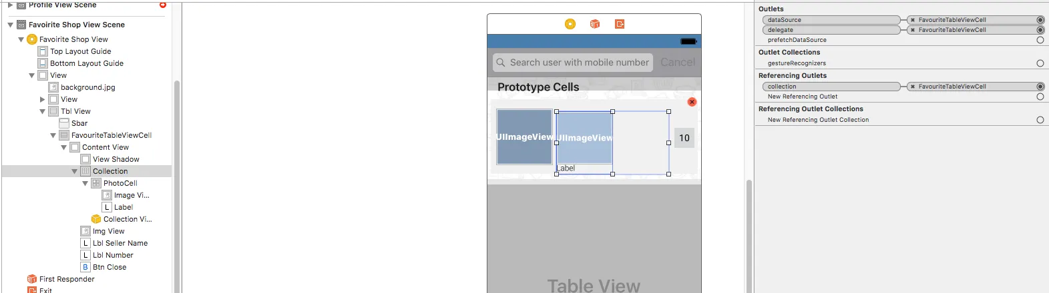This screenshot has width=1049, height=293.
Task: Click the Search user with mobile number field
Action: coord(573,63)
